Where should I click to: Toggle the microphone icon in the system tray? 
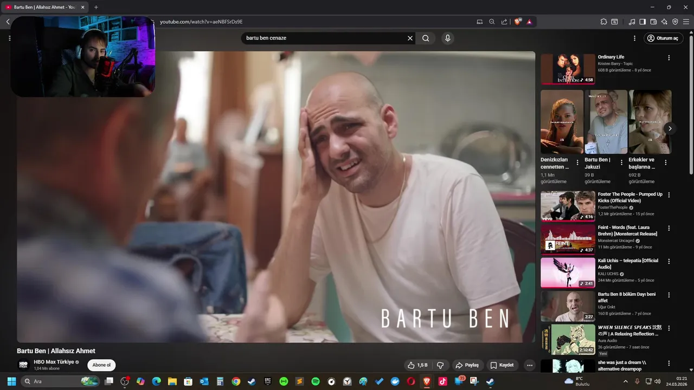pyautogui.click(x=637, y=381)
